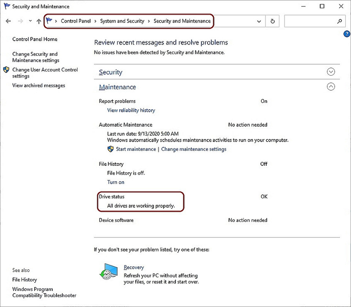This screenshot has height=307, width=351.
Task: Minimize the Security and Maintenance window
Action: 303,6
